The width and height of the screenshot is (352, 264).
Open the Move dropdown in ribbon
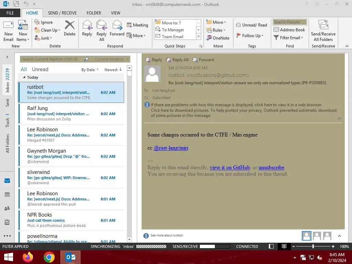point(216,22)
